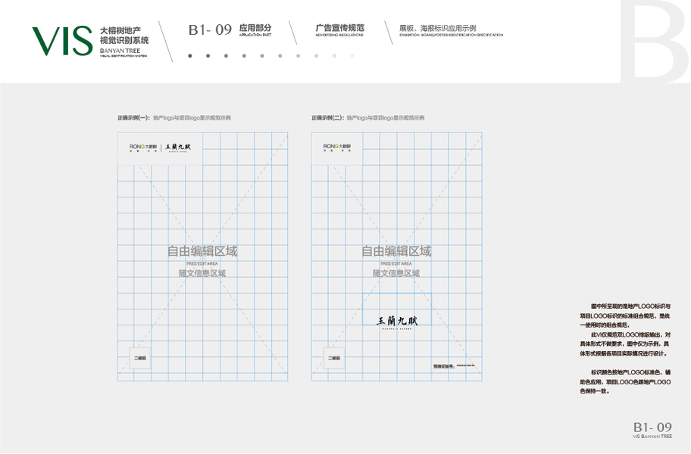Click the 玉蘭九賦 calligraphy logo in example two
Viewport: 691px width, 454px height.
(x=396, y=322)
